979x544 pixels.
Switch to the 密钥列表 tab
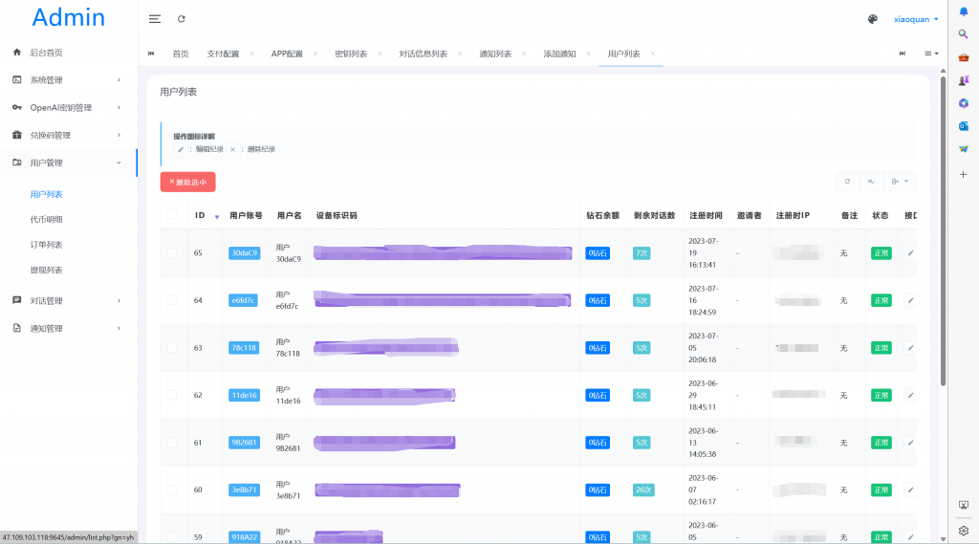pyautogui.click(x=351, y=54)
